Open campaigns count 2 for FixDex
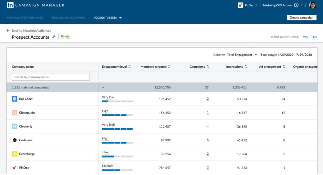Viewport: 323px width, 175px height. (x=208, y=168)
